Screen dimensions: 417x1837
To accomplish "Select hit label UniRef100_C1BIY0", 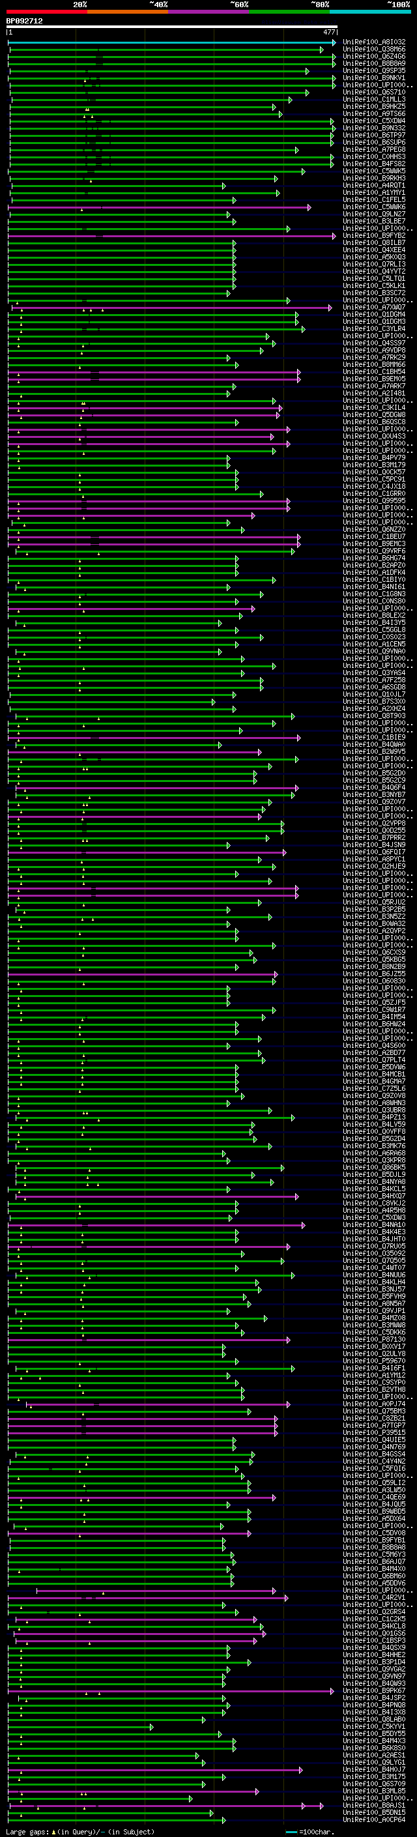I will tap(374, 580).
